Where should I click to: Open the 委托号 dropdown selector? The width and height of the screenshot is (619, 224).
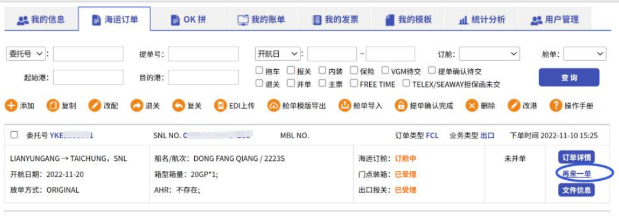(x=25, y=54)
